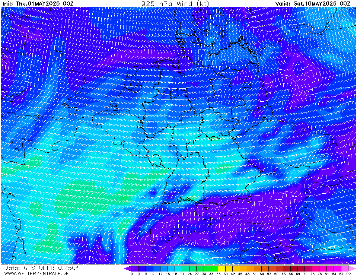This screenshot has width=357, height=276.
Task: Click the '90' label on the color scale
Action: click(348, 274)
